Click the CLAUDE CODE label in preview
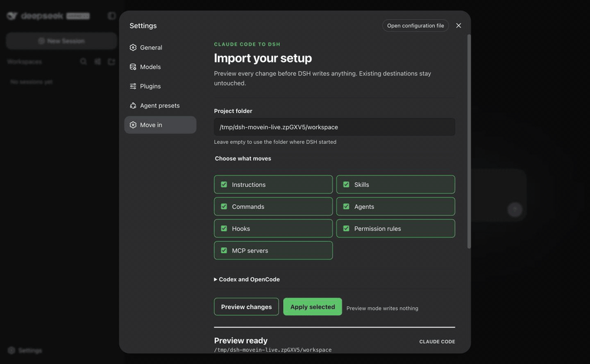590x364 pixels. tap(437, 342)
